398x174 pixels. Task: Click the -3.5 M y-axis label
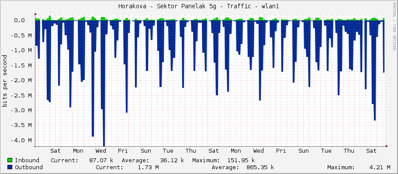coord(21,125)
